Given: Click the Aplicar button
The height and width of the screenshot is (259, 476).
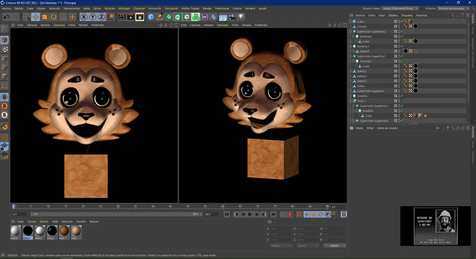Looking at the screenshot, I should (x=334, y=246).
